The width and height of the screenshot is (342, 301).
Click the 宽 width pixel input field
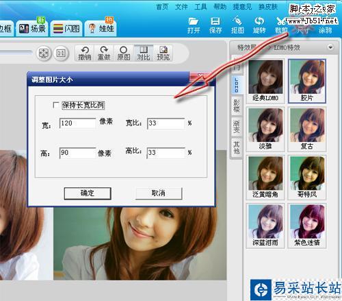point(77,123)
